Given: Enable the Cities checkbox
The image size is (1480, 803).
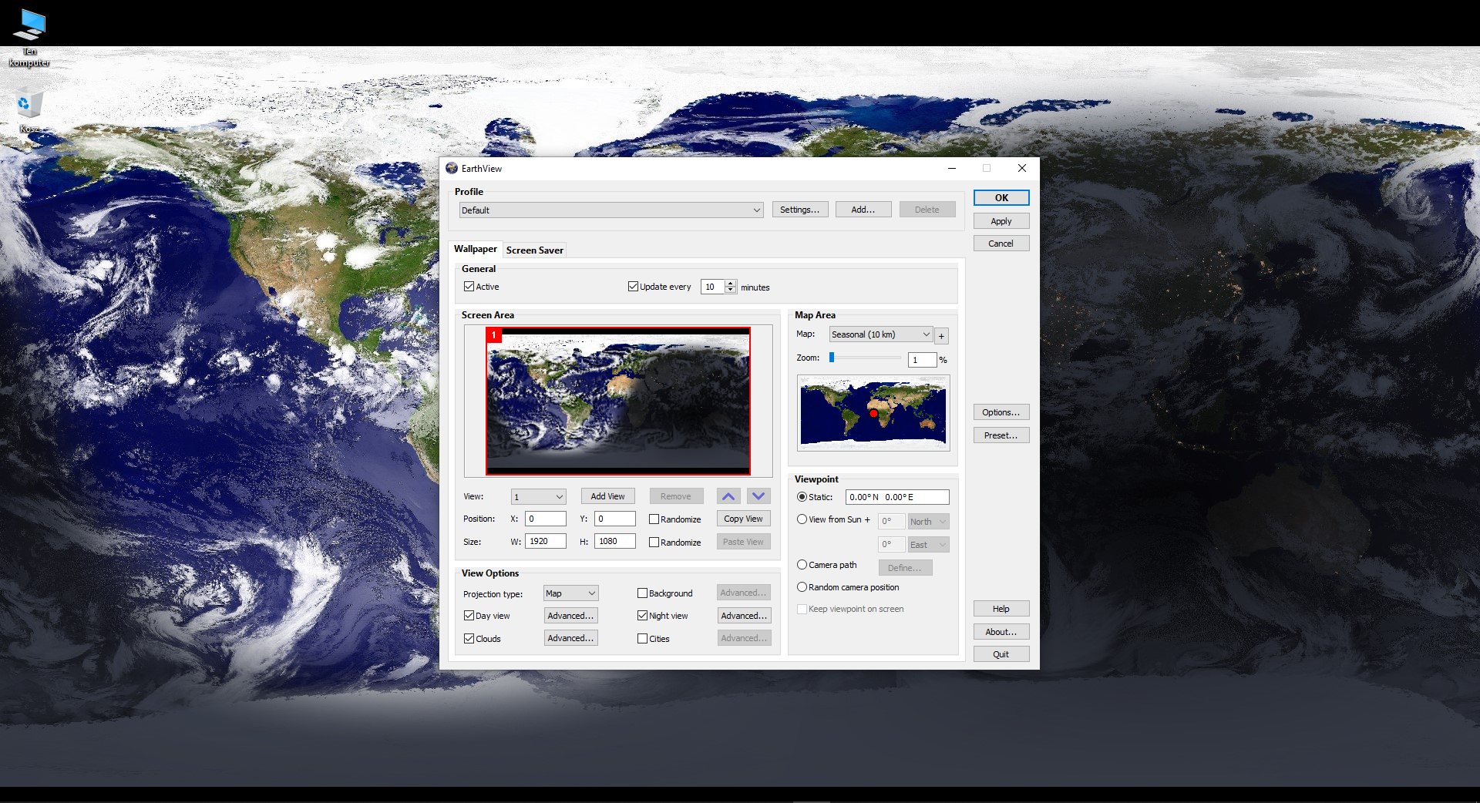Looking at the screenshot, I should pos(642,639).
